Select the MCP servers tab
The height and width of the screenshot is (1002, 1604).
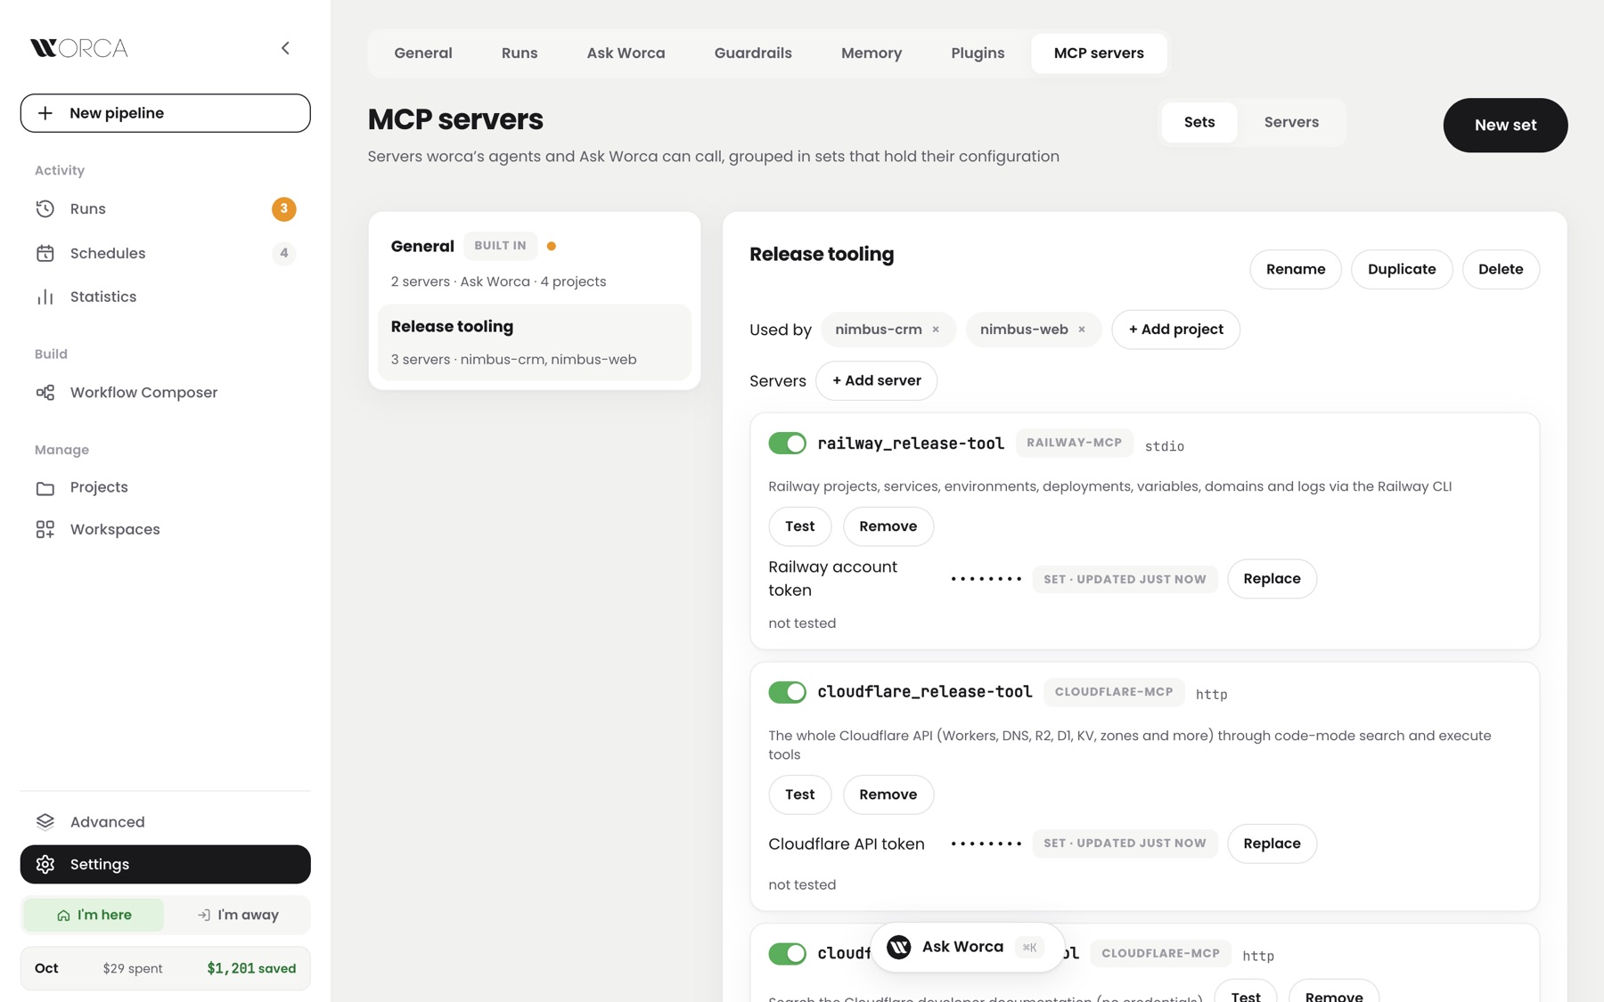(x=1099, y=53)
